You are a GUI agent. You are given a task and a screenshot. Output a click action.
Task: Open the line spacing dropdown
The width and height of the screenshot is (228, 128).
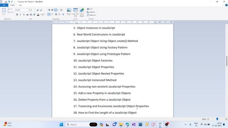tap(62, 10)
